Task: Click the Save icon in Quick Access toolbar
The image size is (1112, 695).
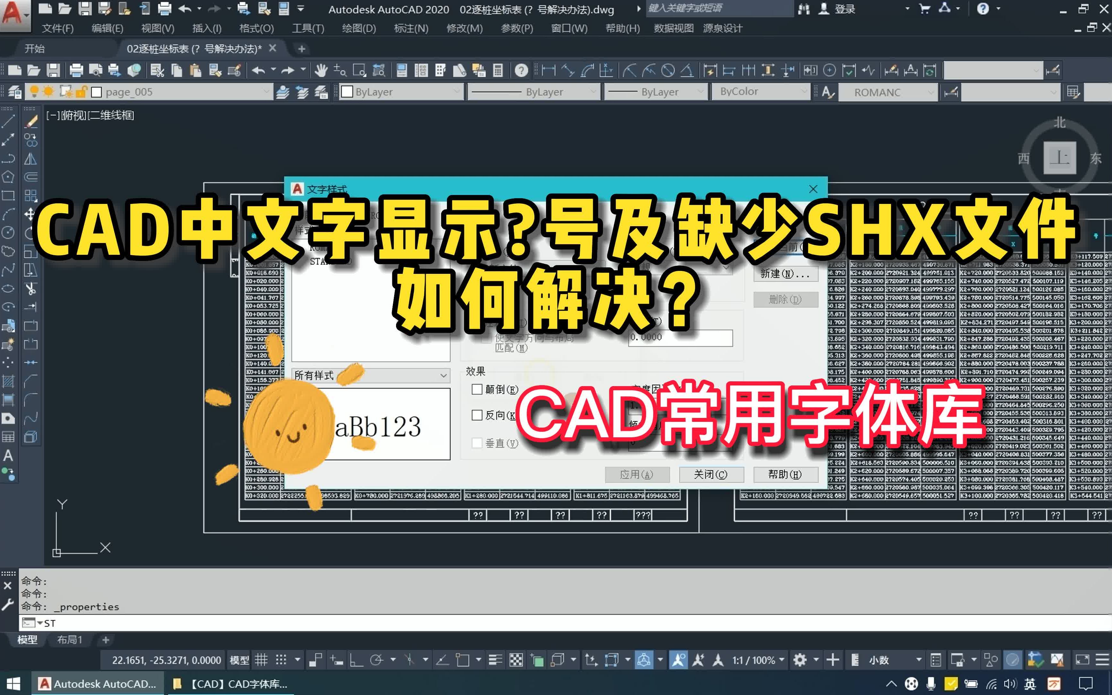Action: tap(86, 8)
